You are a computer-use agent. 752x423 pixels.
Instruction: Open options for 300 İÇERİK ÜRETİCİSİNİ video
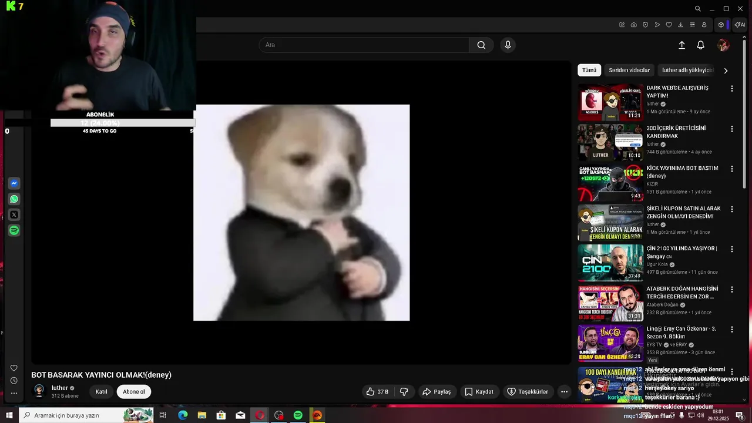pos(731,129)
